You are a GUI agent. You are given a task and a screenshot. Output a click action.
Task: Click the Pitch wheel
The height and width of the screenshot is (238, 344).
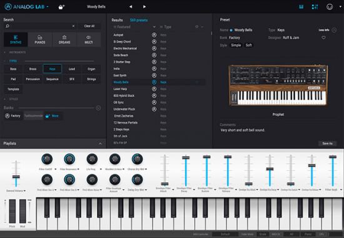coord(13,211)
